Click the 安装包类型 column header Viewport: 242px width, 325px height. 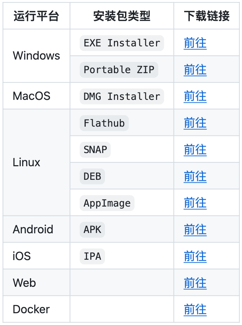[x=122, y=16]
